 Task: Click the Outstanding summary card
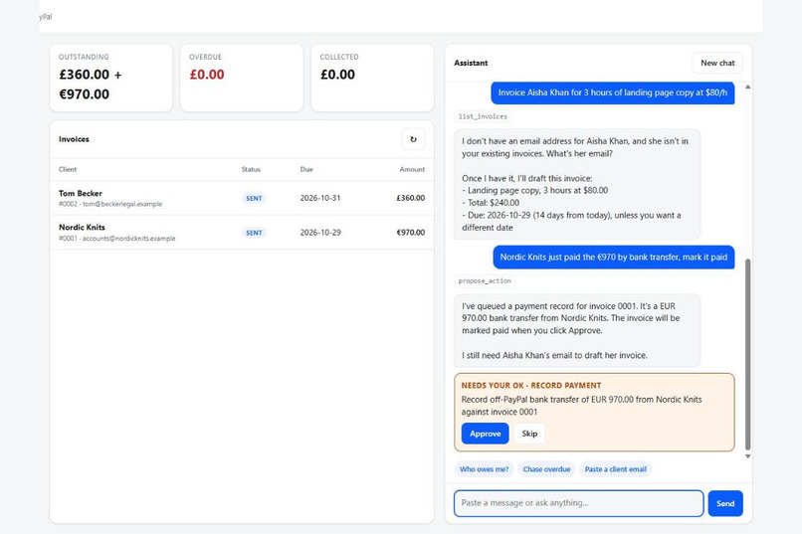[x=111, y=78]
